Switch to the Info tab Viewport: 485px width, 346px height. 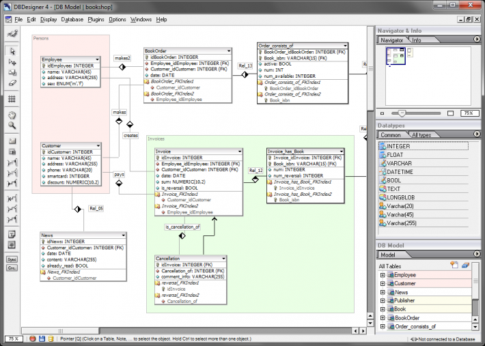click(x=416, y=40)
